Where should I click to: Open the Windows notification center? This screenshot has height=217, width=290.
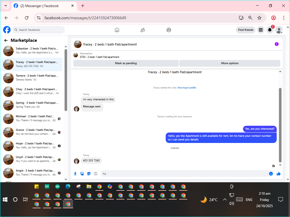pos(281,199)
